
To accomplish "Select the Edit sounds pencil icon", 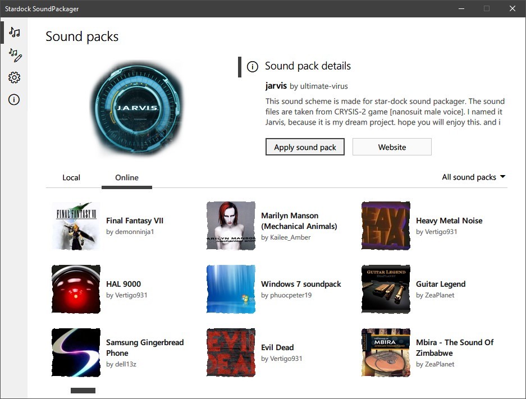I will [x=14, y=55].
